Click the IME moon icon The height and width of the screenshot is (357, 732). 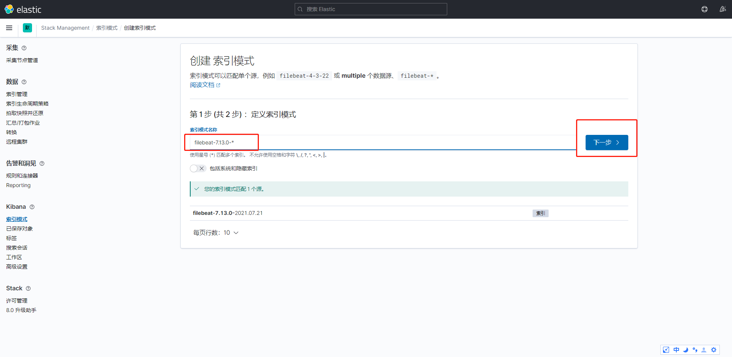[685, 350]
